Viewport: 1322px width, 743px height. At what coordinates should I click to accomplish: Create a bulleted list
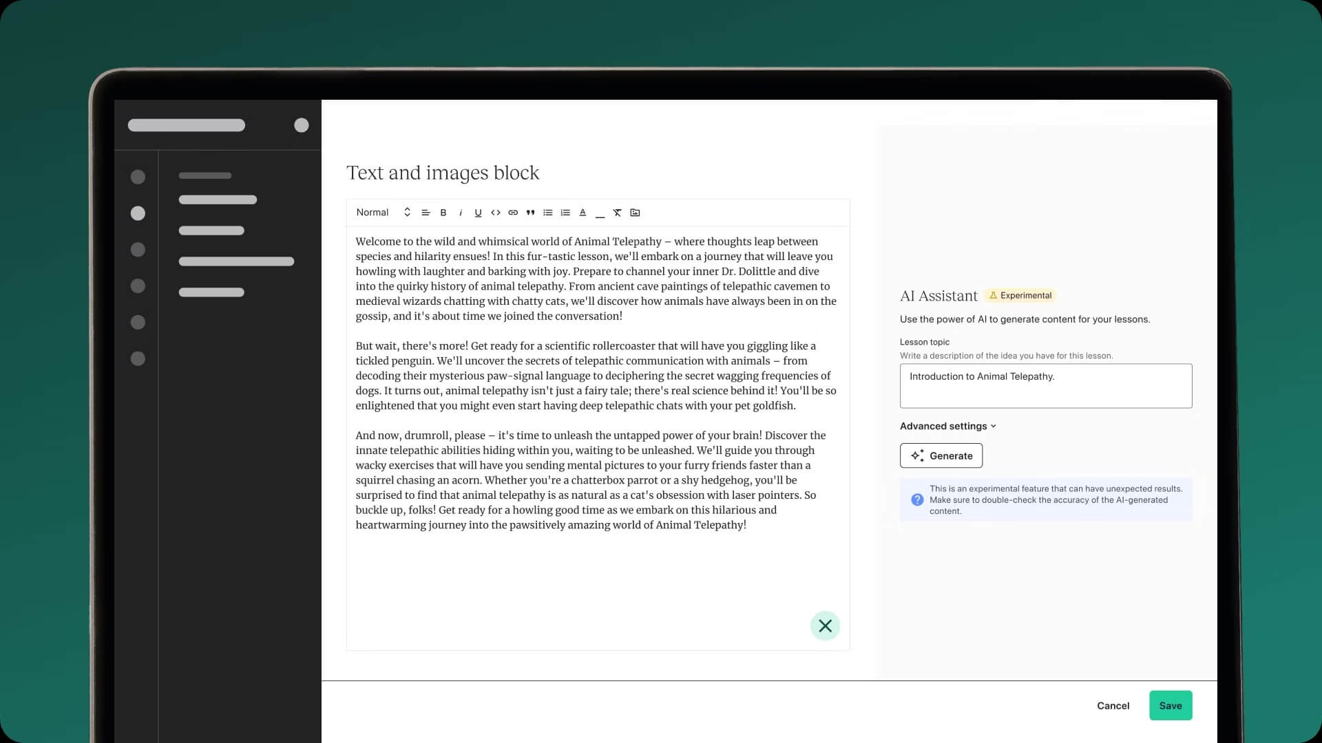548,213
